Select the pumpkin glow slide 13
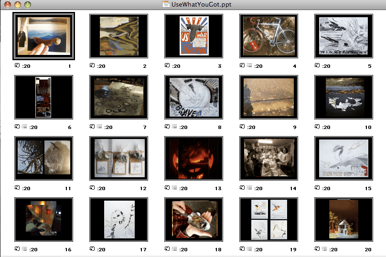Screen dimensions: 386x257 194,158
